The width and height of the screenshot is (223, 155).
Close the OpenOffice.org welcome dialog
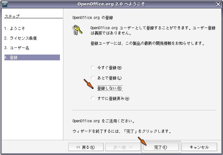[x=218, y=4]
